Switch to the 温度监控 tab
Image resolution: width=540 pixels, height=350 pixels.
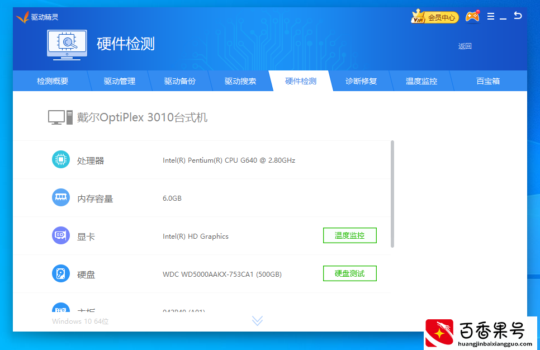421,81
